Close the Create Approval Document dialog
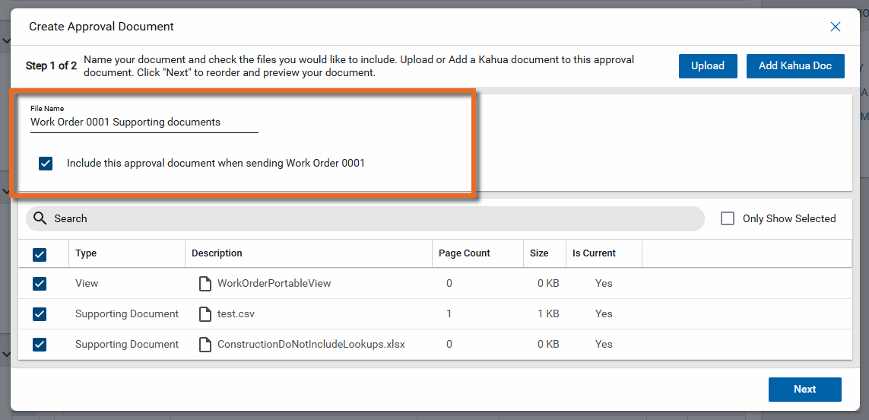Viewport: 869px width, 420px height. point(836,27)
